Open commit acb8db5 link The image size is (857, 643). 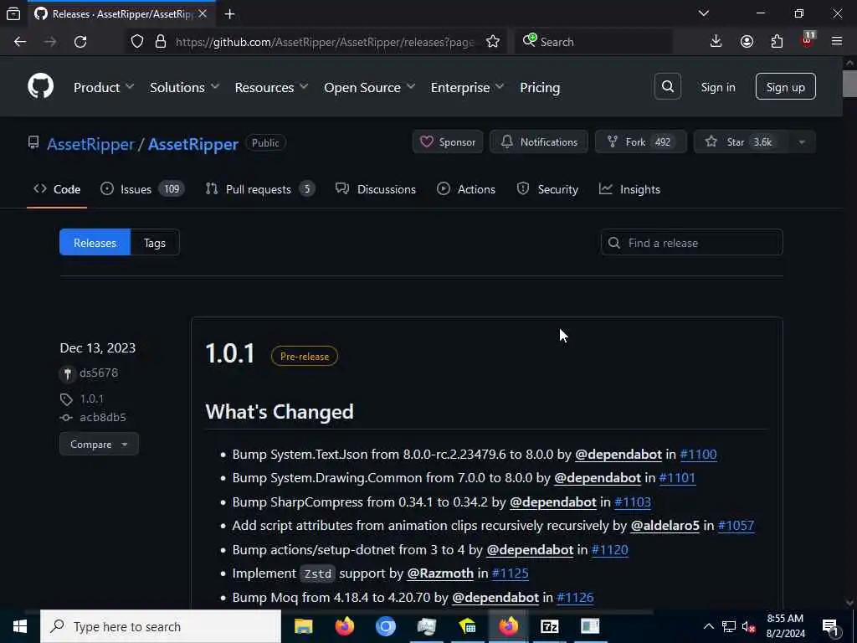103,417
